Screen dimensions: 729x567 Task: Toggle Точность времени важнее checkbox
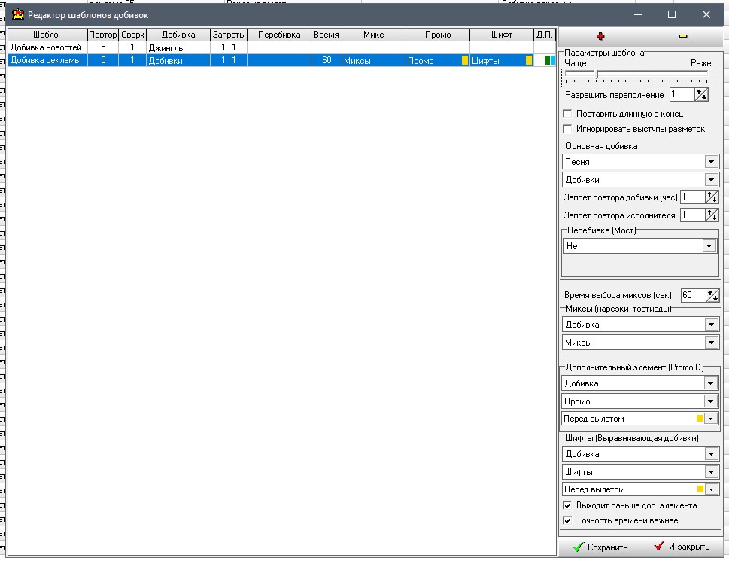point(568,520)
